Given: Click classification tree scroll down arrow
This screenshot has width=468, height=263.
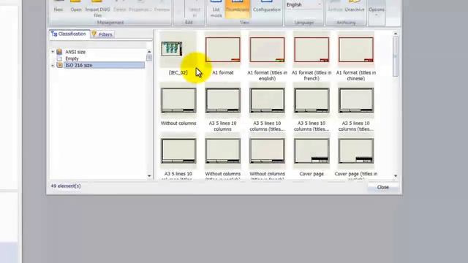Looking at the screenshot, I should (x=149, y=176).
